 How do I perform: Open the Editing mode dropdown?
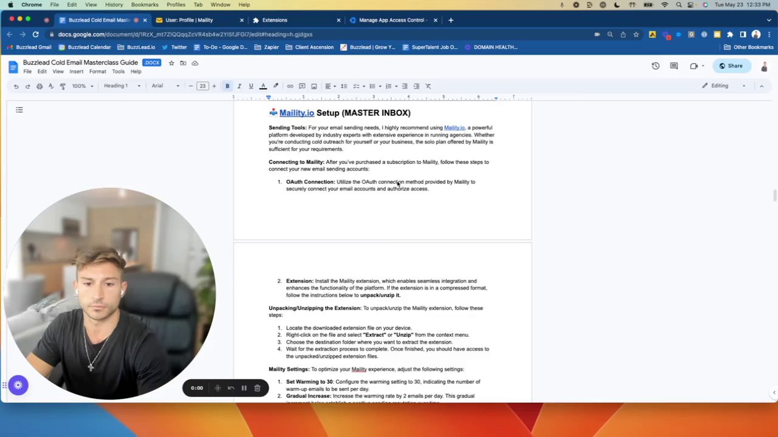coord(724,86)
